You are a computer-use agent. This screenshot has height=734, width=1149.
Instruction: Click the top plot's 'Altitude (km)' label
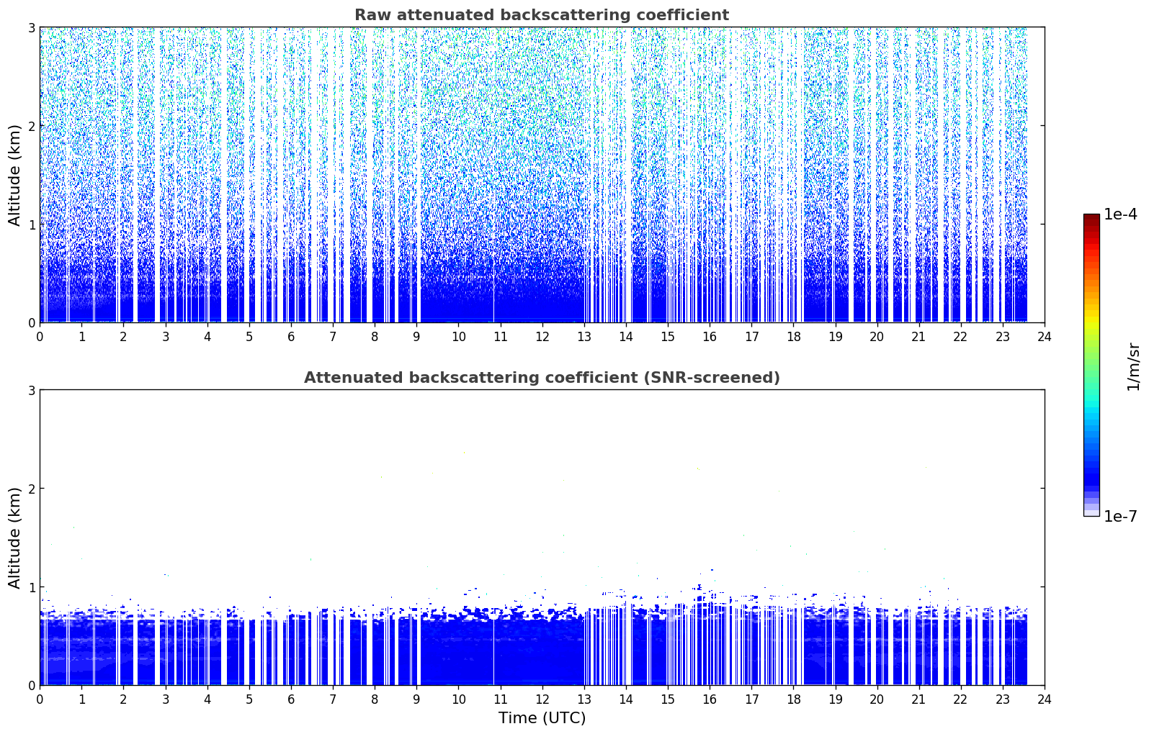pos(14,175)
